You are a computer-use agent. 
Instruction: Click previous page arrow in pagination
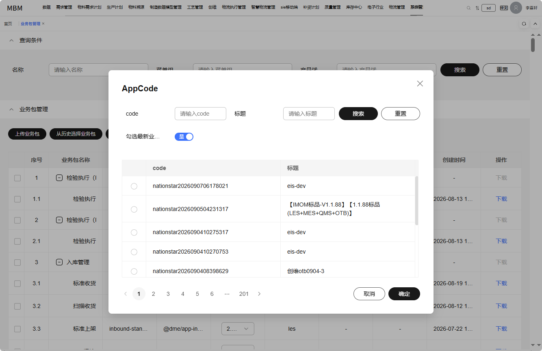tap(126, 294)
